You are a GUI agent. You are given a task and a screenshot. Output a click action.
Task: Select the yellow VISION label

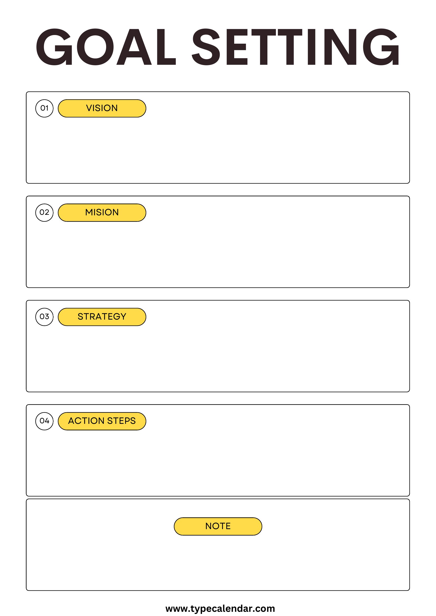pyautogui.click(x=102, y=108)
